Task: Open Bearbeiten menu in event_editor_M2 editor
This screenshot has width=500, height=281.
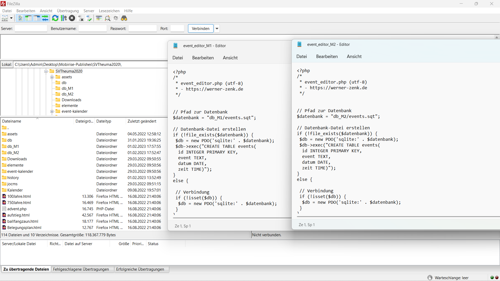Action: point(327,56)
